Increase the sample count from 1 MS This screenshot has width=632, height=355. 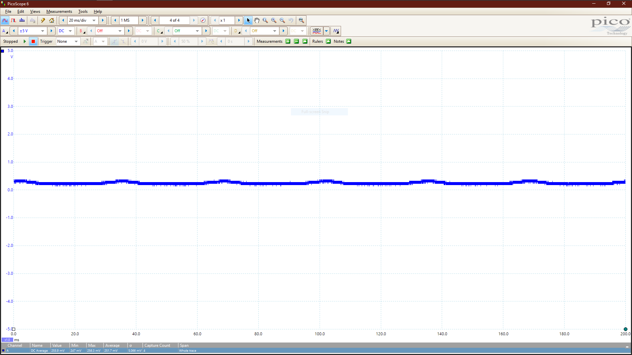pyautogui.click(x=143, y=20)
